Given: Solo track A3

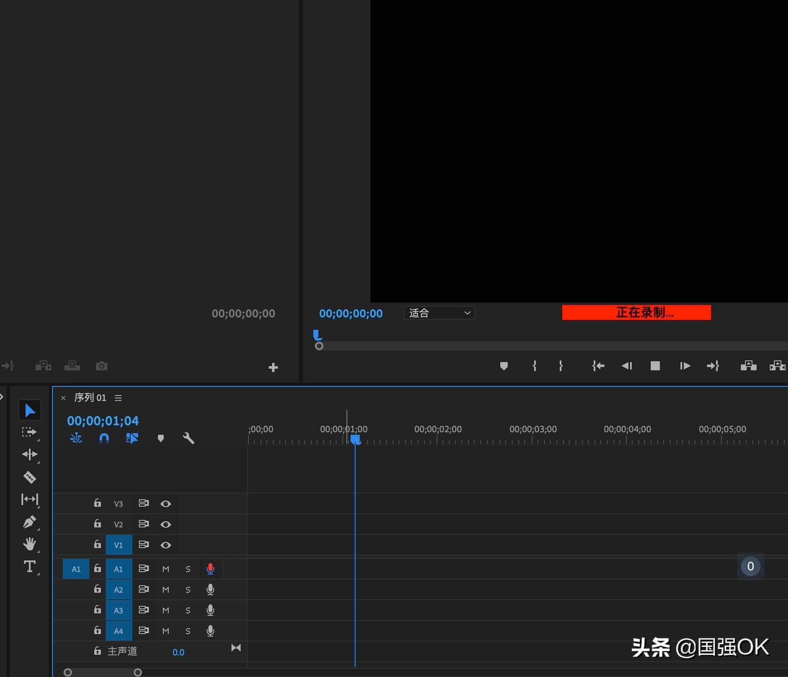Looking at the screenshot, I should point(188,610).
